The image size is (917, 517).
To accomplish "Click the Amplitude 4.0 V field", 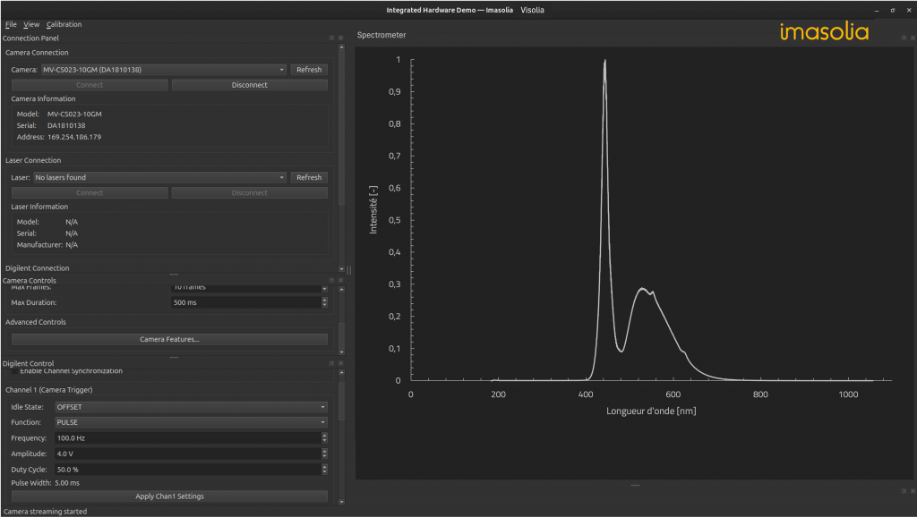I will [188, 453].
